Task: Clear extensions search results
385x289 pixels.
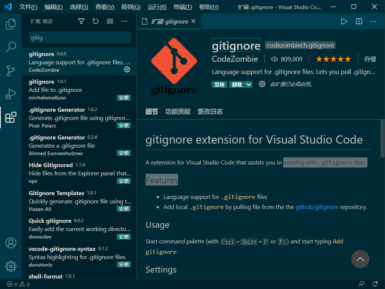Action: tap(110, 21)
